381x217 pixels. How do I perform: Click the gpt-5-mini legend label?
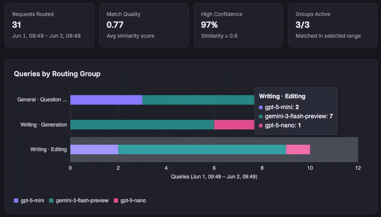tap(32, 201)
